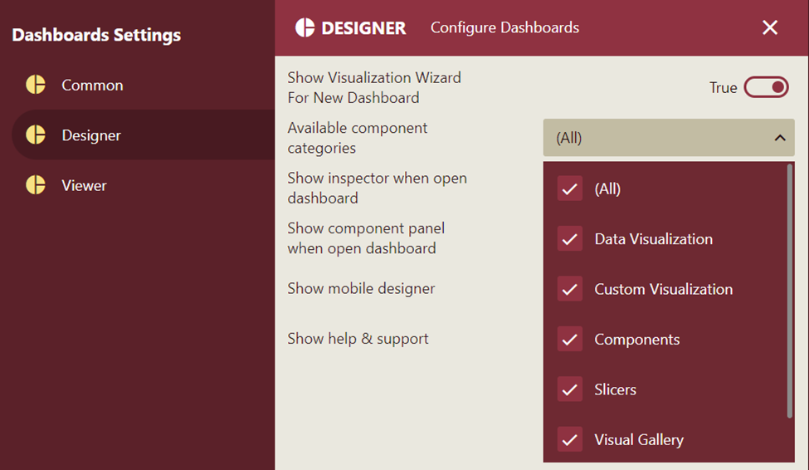The height and width of the screenshot is (470, 809).
Task: Click the Designer pie chart icon in sidebar
Action: 36,135
